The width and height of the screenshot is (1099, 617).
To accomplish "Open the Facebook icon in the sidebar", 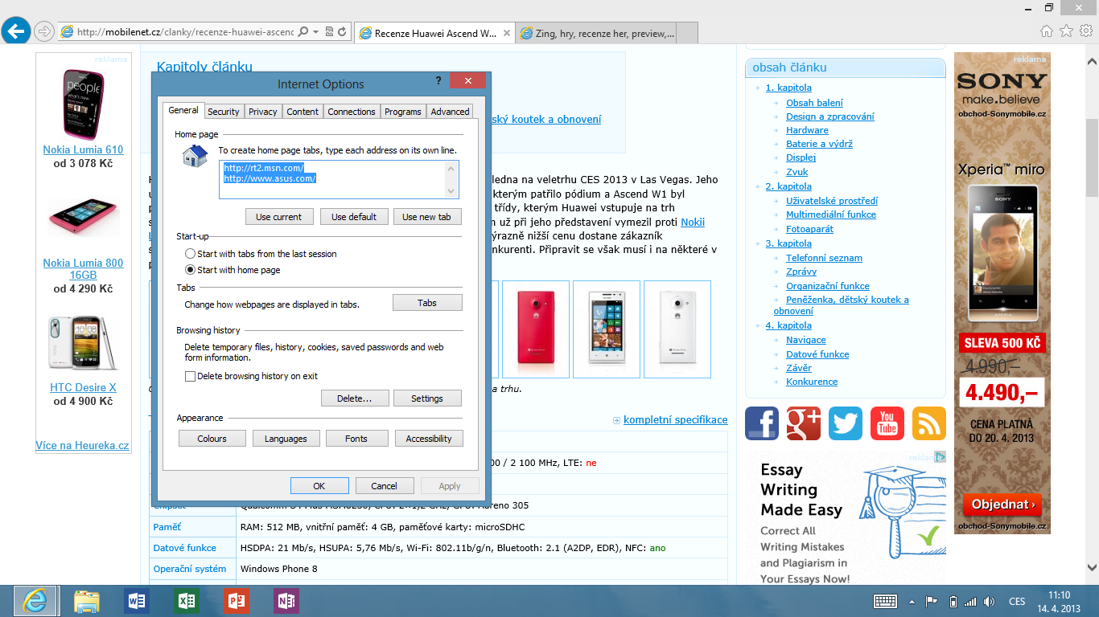I will [761, 423].
